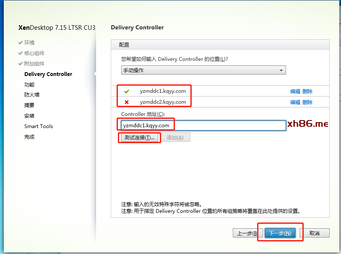
Task: Select the 防火墙 step in sidebar
Action: 32,95
